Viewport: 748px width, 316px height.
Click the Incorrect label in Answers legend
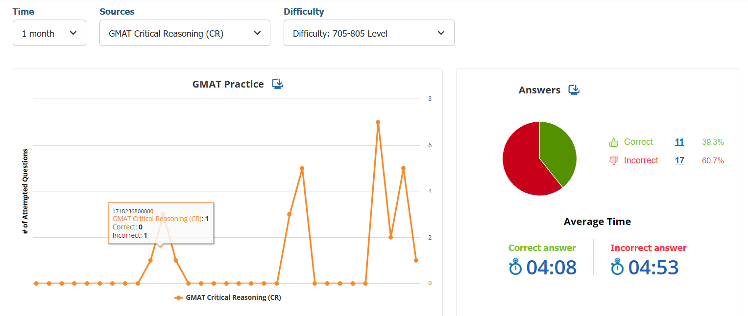[x=641, y=160]
